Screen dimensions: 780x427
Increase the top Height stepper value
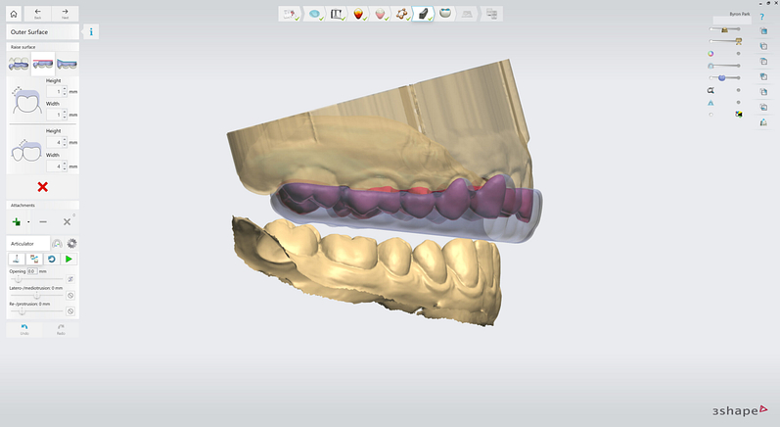pos(65,88)
